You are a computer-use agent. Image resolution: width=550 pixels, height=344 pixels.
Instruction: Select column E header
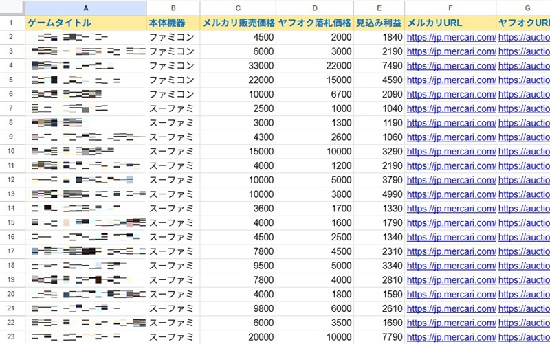pos(379,8)
